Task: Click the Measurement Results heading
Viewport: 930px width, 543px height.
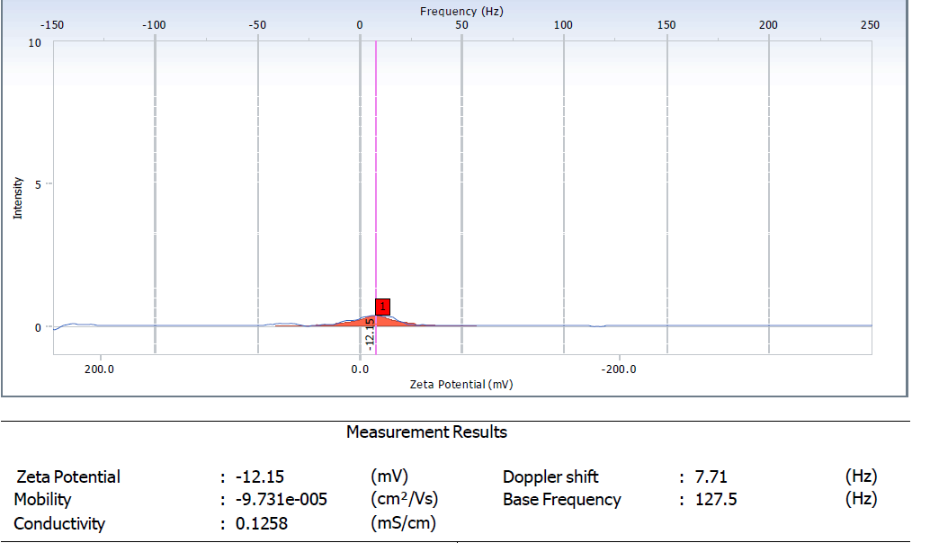Action: click(x=426, y=432)
